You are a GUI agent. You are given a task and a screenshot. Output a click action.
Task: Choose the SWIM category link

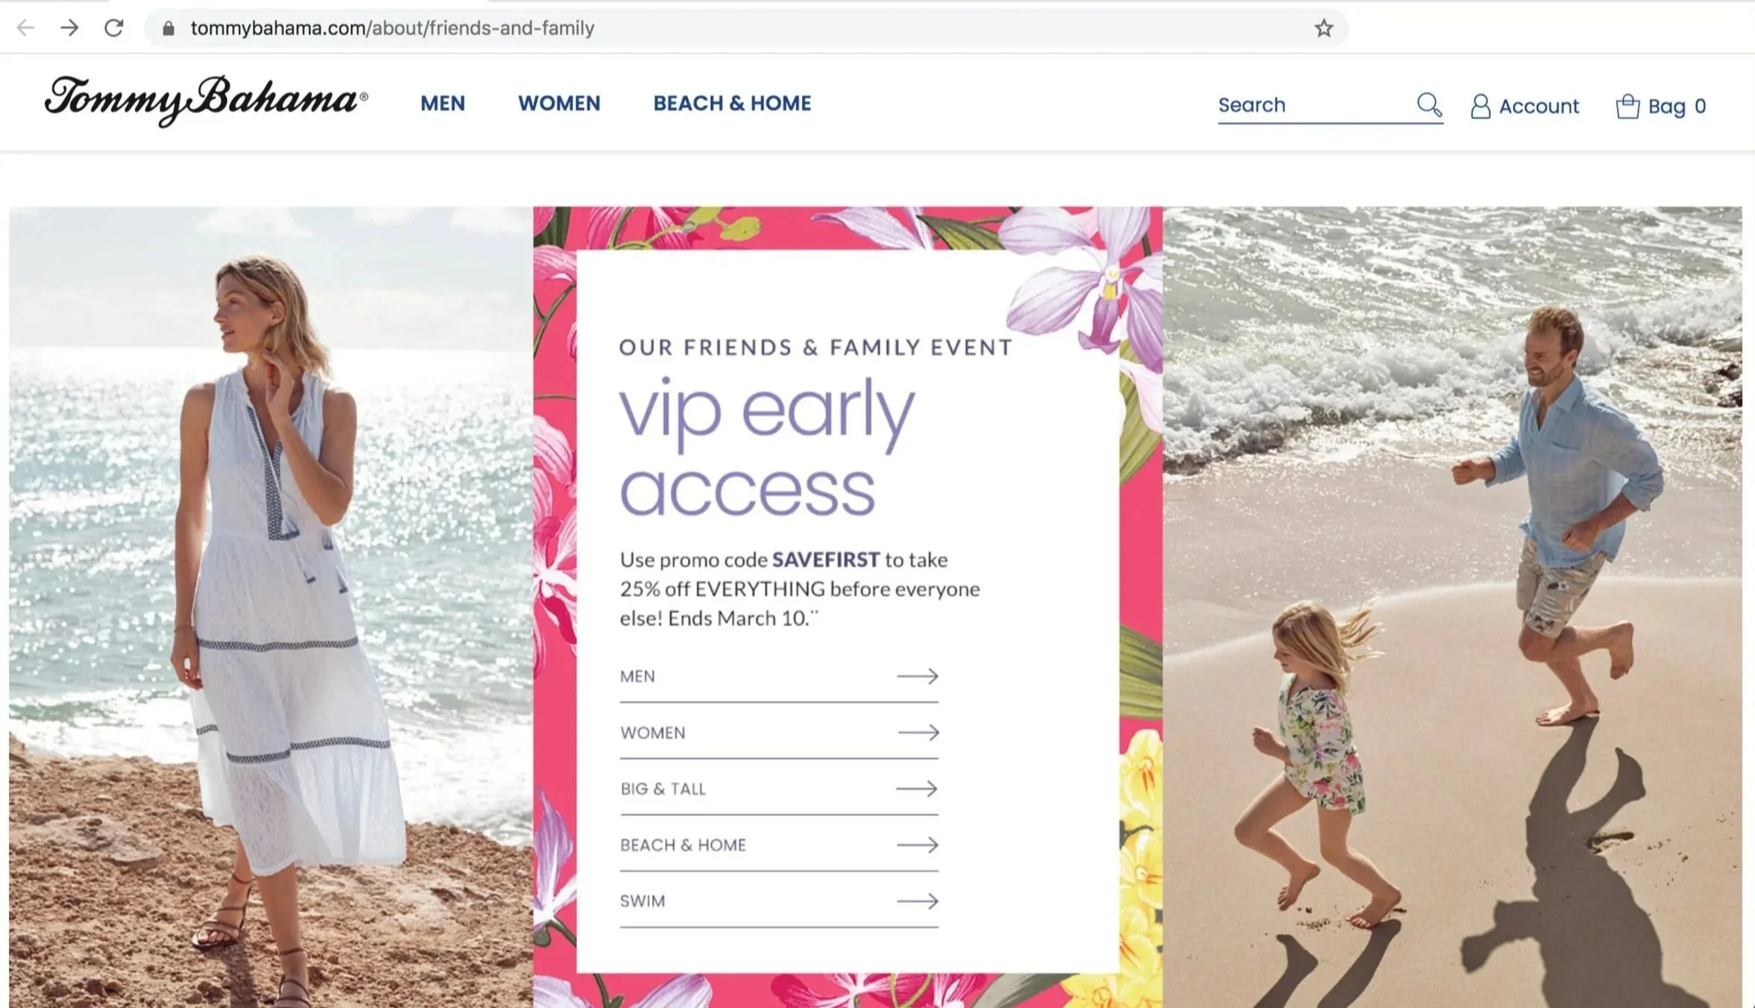778,901
